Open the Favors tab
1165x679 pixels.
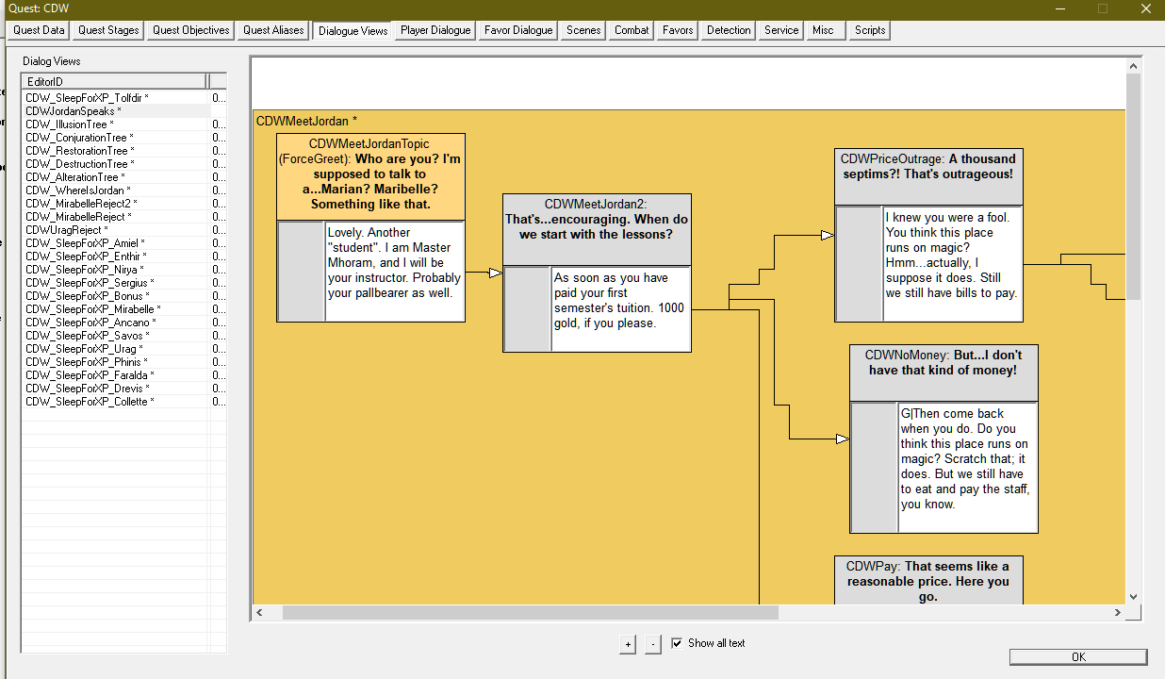click(x=678, y=30)
